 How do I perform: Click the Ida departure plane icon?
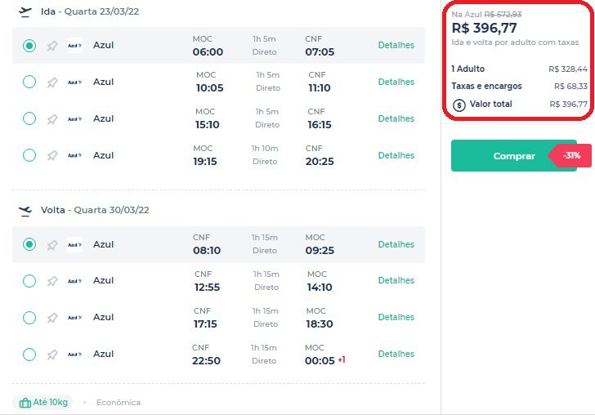tap(25, 12)
